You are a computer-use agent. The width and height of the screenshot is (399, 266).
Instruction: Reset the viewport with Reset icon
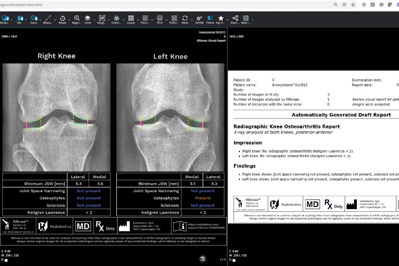tap(185, 18)
